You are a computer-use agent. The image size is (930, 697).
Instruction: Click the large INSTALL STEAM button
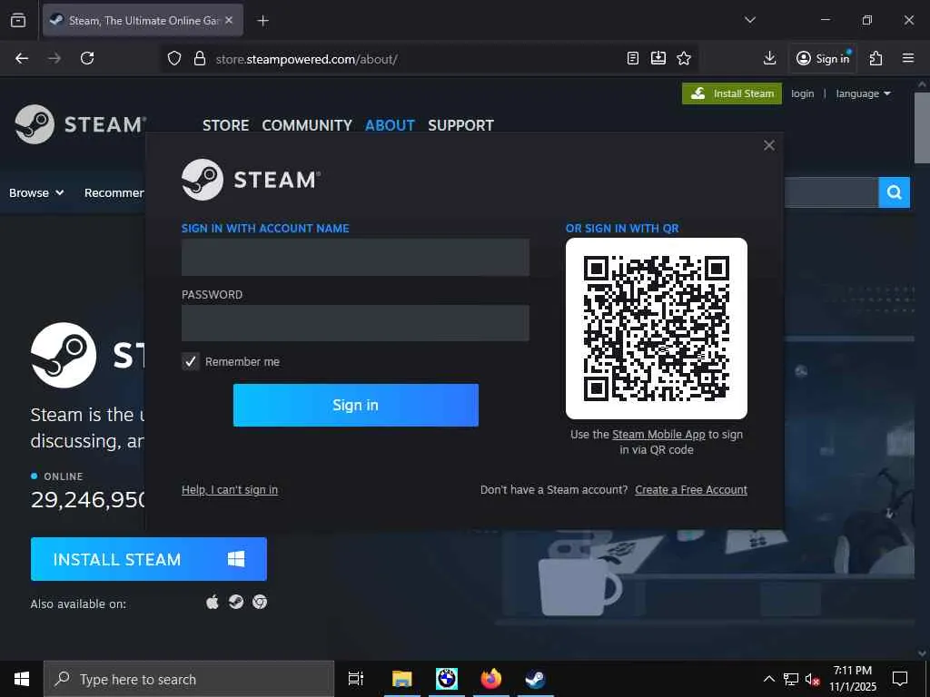[x=149, y=559]
